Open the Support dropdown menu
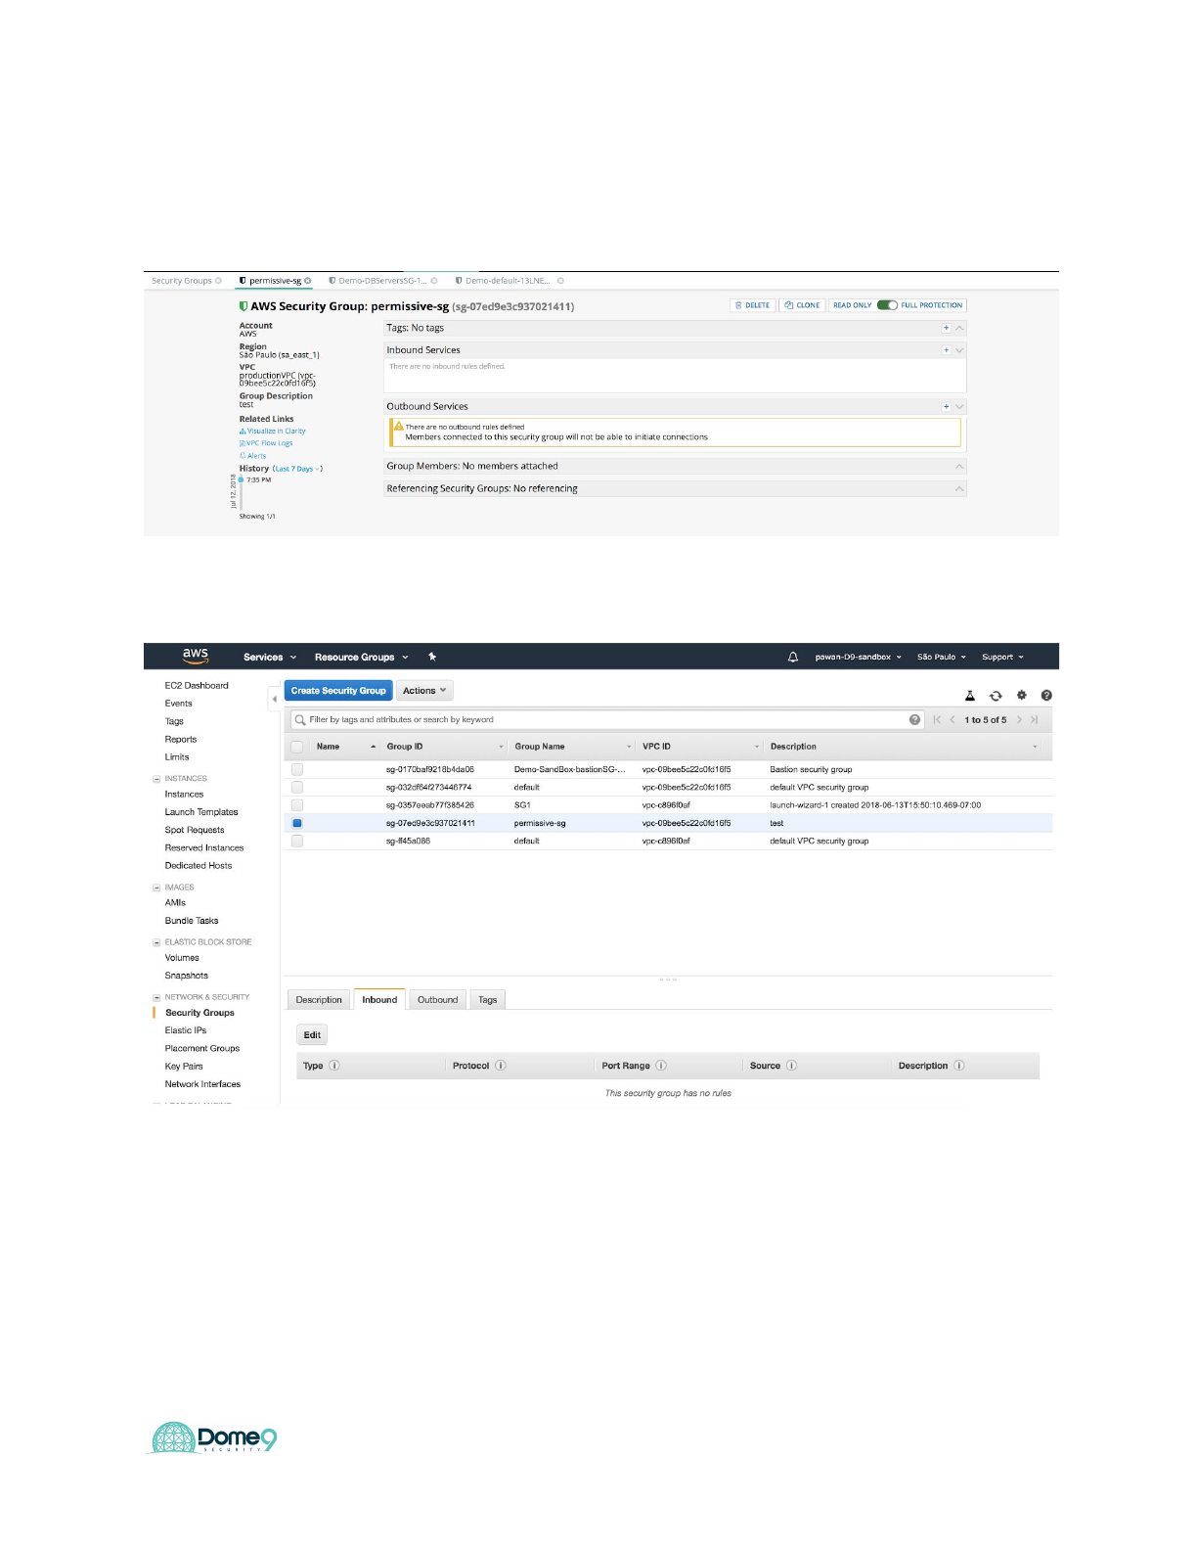The image size is (1197, 1550). tap(1002, 658)
